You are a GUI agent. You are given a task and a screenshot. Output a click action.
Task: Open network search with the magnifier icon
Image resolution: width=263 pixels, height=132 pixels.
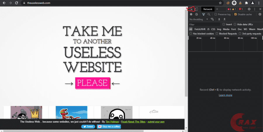click(209, 14)
